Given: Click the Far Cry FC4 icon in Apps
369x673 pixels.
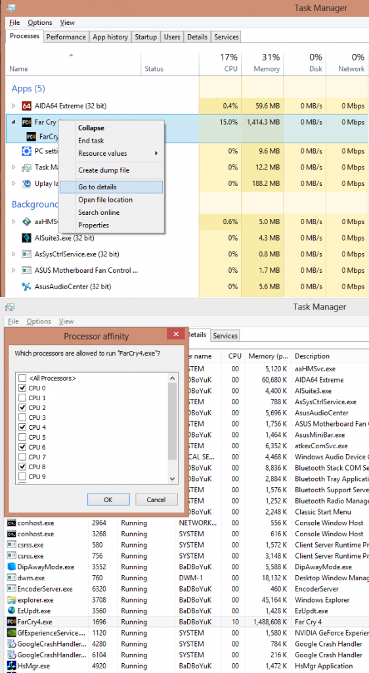Looking at the screenshot, I should coord(26,122).
